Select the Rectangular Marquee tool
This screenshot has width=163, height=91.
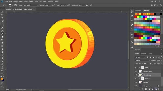[2, 15]
